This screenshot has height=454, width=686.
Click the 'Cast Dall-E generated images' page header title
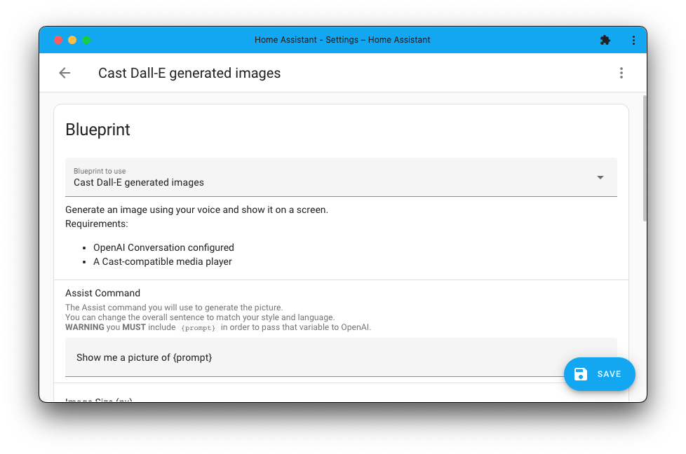(x=189, y=73)
